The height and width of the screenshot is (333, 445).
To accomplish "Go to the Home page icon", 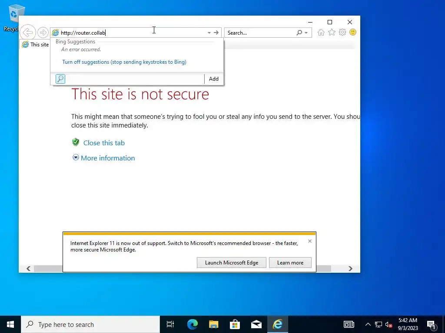I will tap(321, 32).
